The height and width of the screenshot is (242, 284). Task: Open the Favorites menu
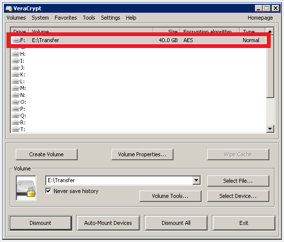coord(66,18)
